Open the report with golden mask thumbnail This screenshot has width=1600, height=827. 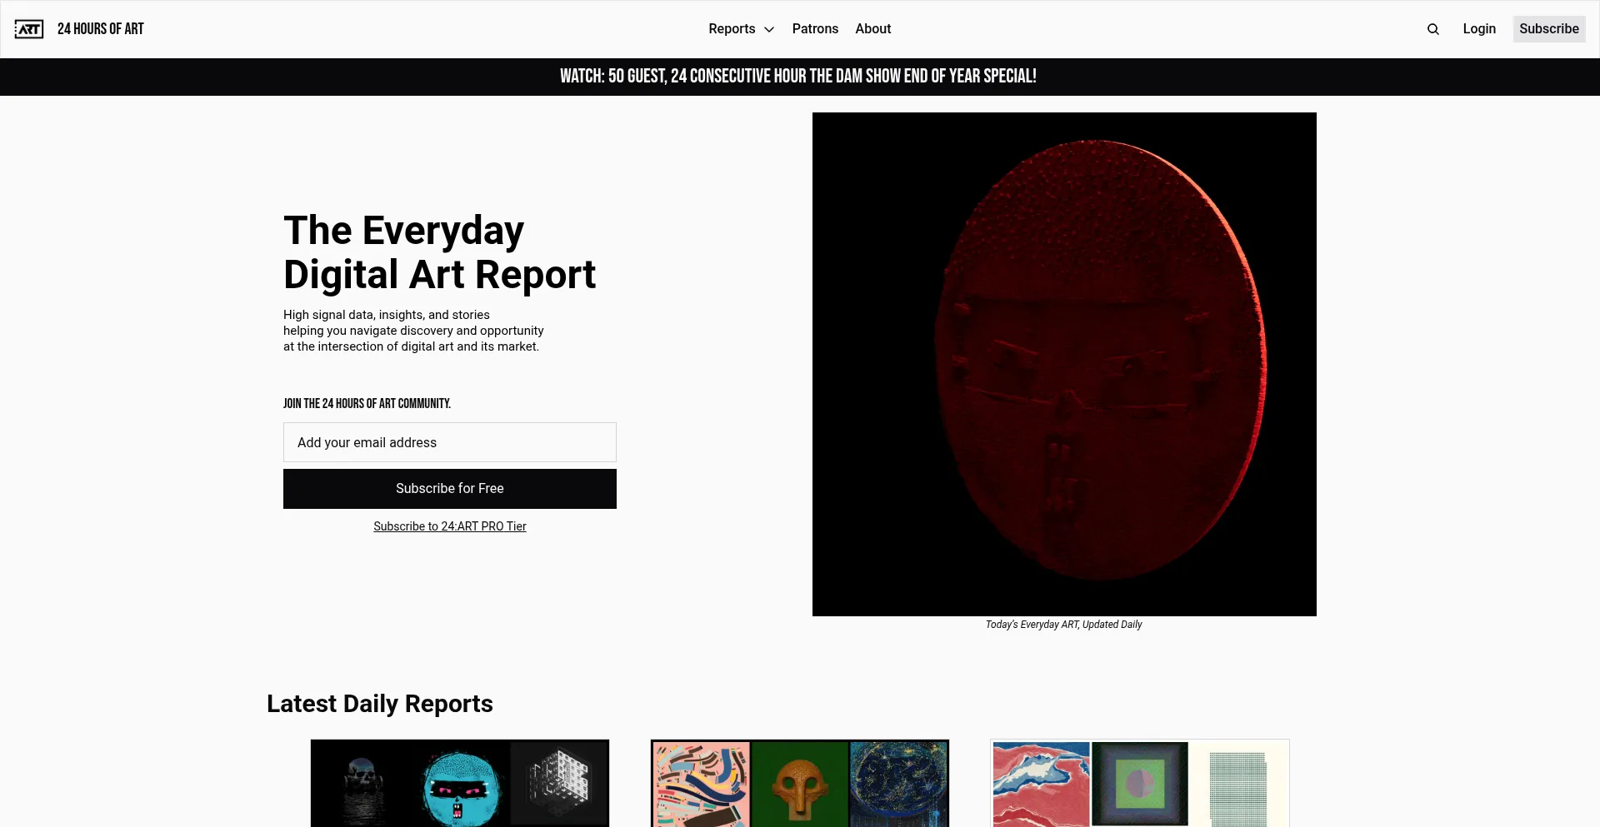(799, 785)
